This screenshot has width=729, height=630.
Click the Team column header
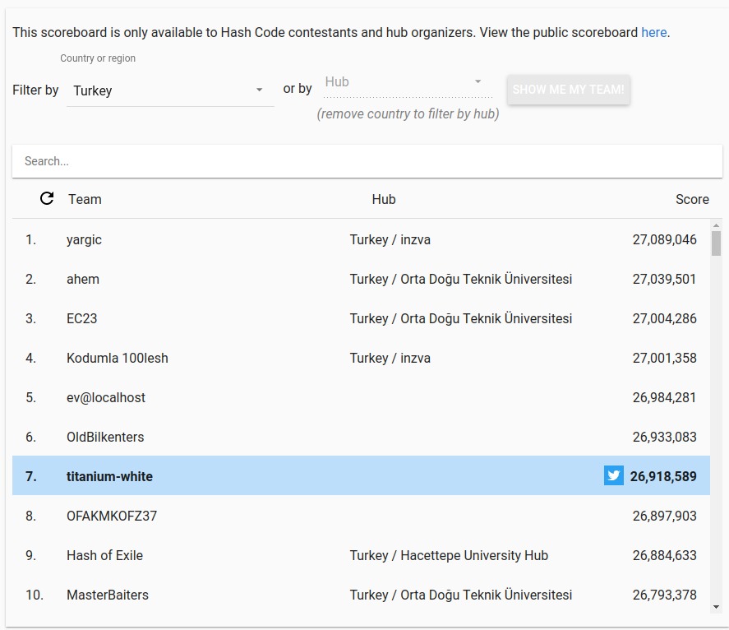tap(85, 199)
